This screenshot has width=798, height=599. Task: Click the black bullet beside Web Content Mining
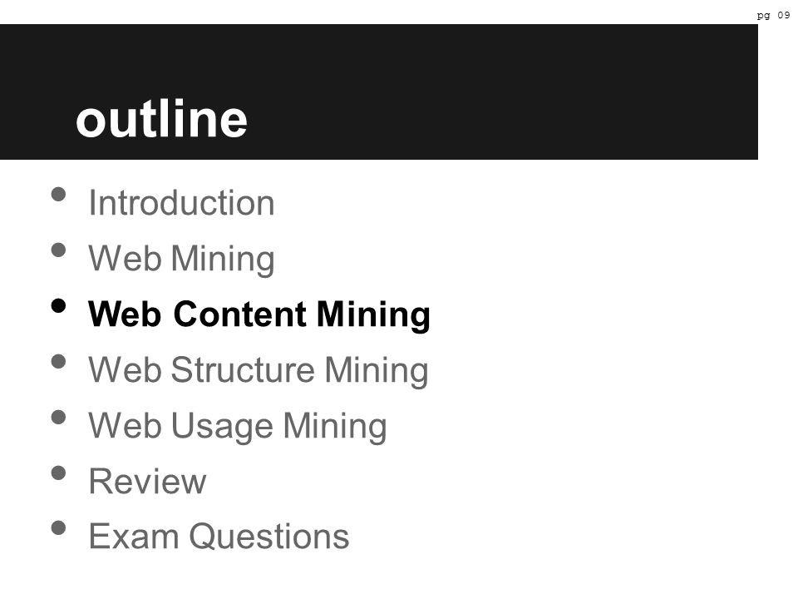(58, 305)
